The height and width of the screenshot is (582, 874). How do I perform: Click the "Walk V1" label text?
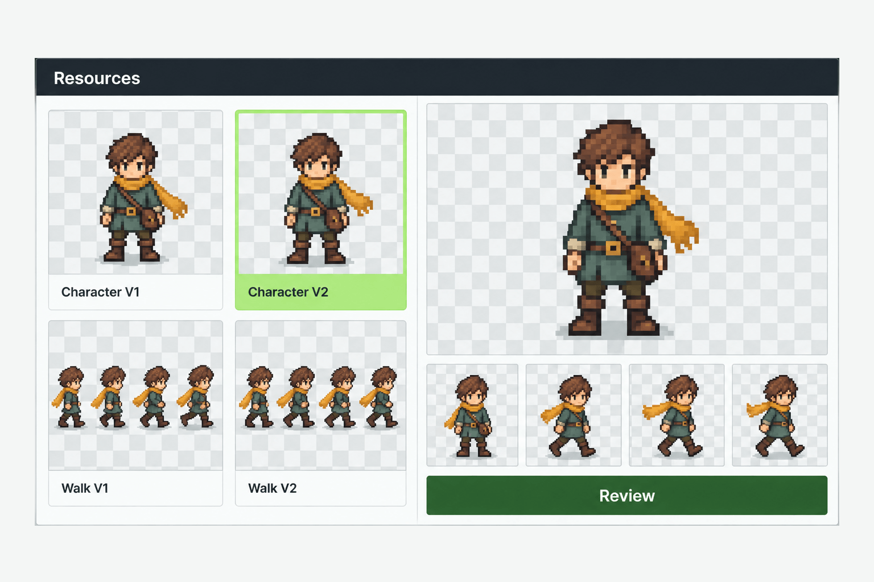click(85, 488)
